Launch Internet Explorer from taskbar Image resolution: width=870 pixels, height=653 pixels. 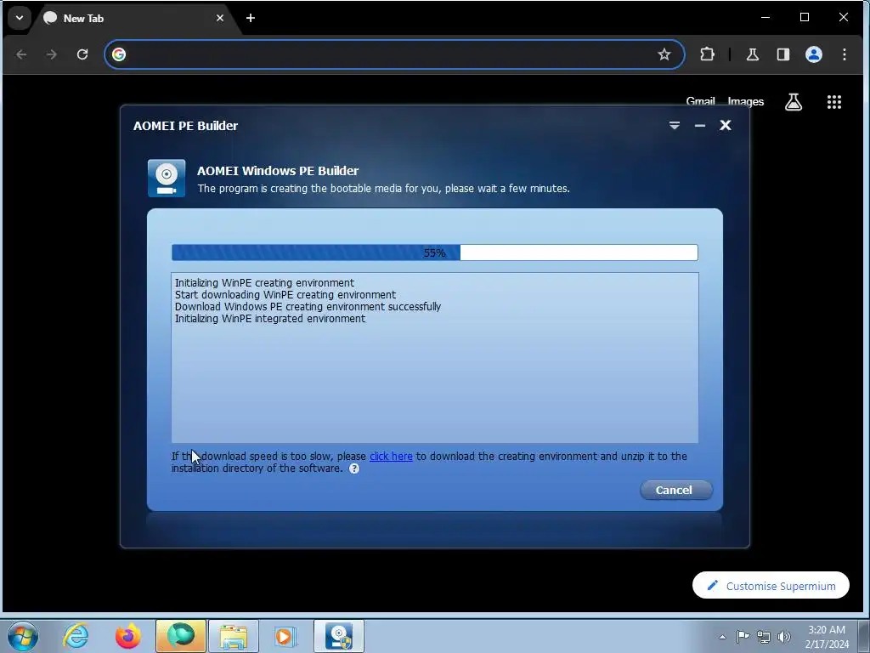pos(76,636)
